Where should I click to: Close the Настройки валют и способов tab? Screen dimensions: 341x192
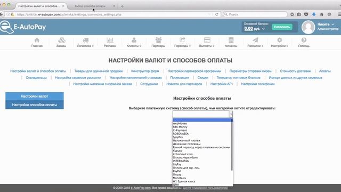[63, 6]
